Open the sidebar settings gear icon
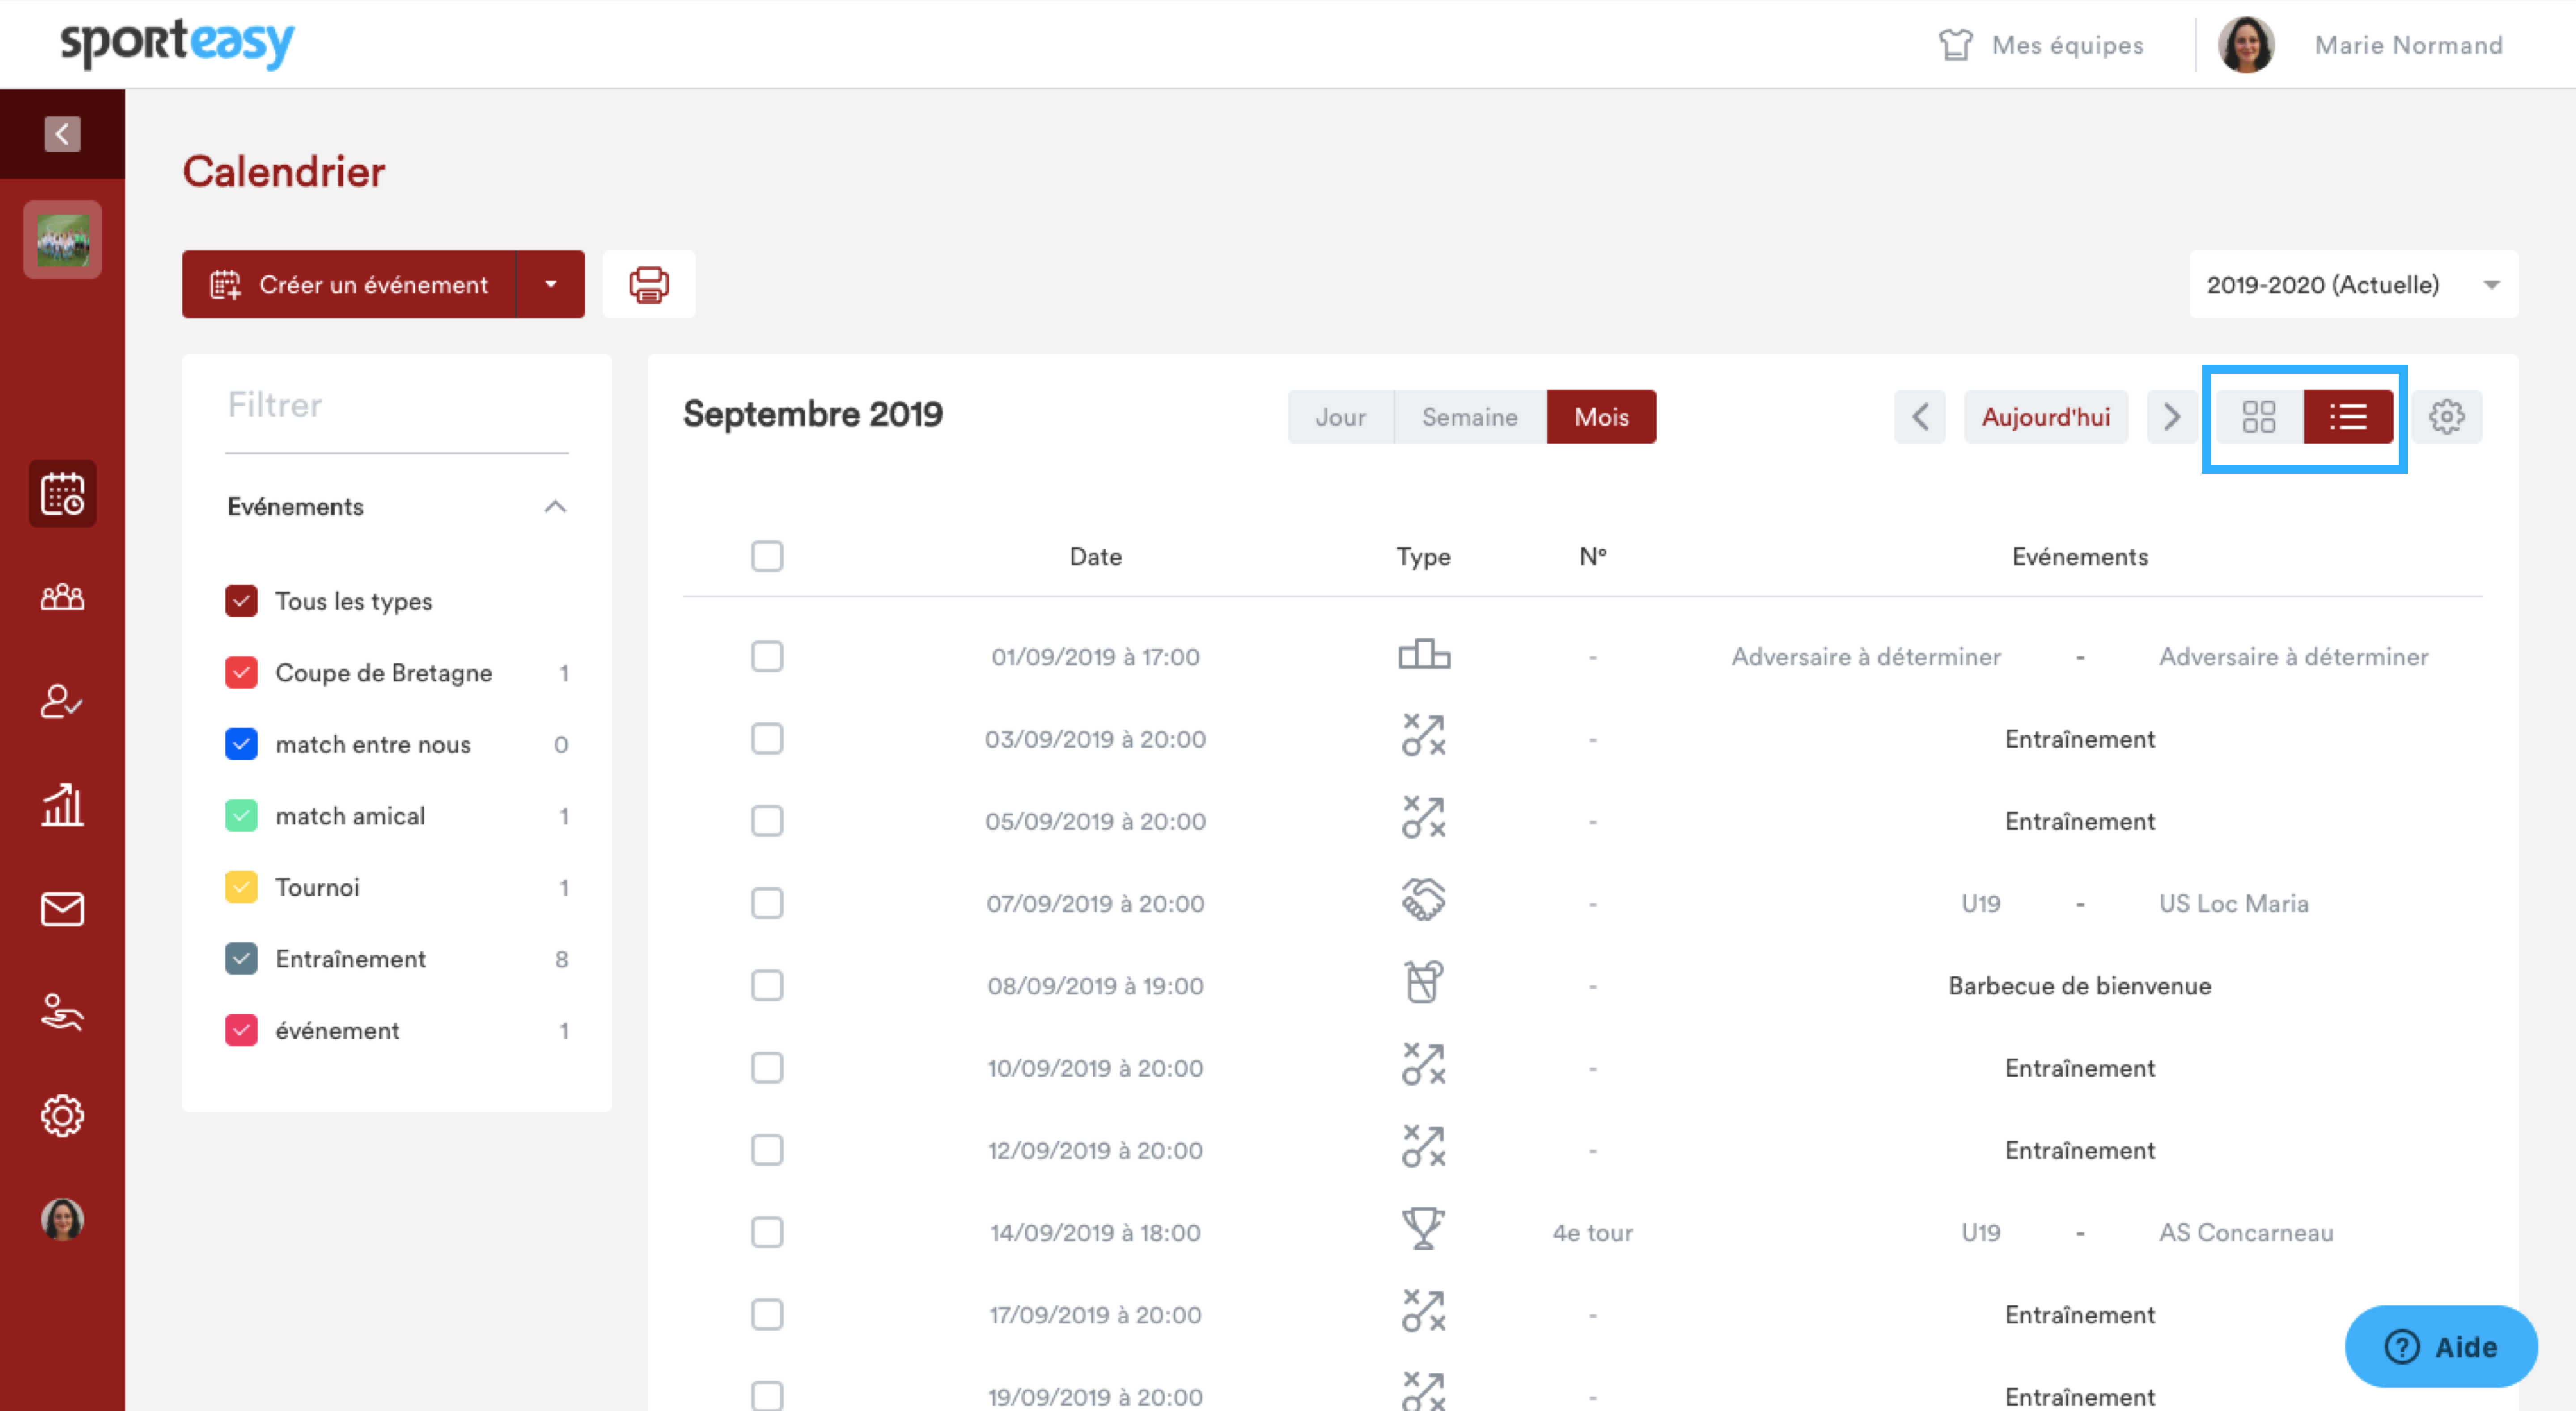The image size is (2576, 1411). pos(62,1116)
